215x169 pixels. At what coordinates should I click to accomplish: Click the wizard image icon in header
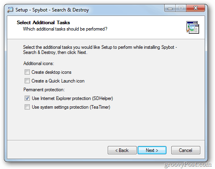[x=193, y=27]
